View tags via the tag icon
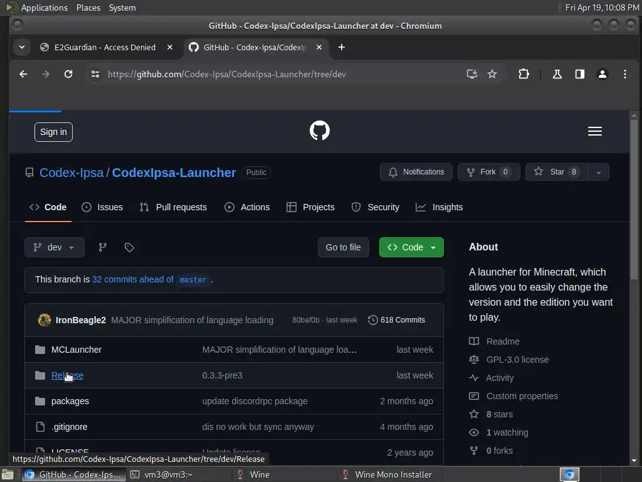 (129, 247)
